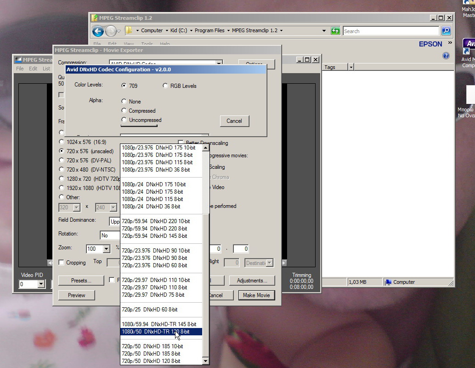Open the Zoom percentage dropdown
This screenshot has height=368, width=475.
106,249
